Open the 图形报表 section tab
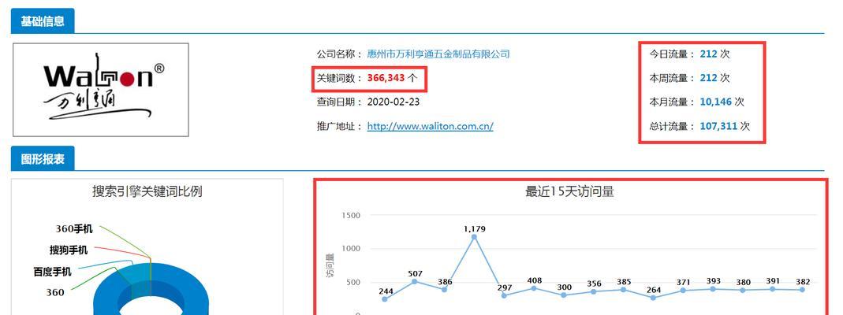The height and width of the screenshot is (315, 843). point(43,159)
